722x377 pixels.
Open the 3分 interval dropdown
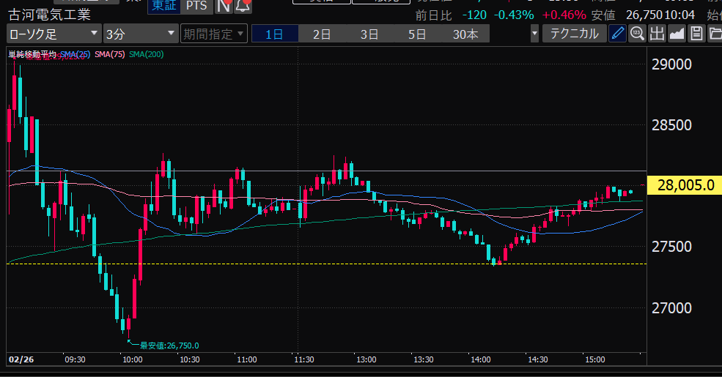(x=141, y=34)
